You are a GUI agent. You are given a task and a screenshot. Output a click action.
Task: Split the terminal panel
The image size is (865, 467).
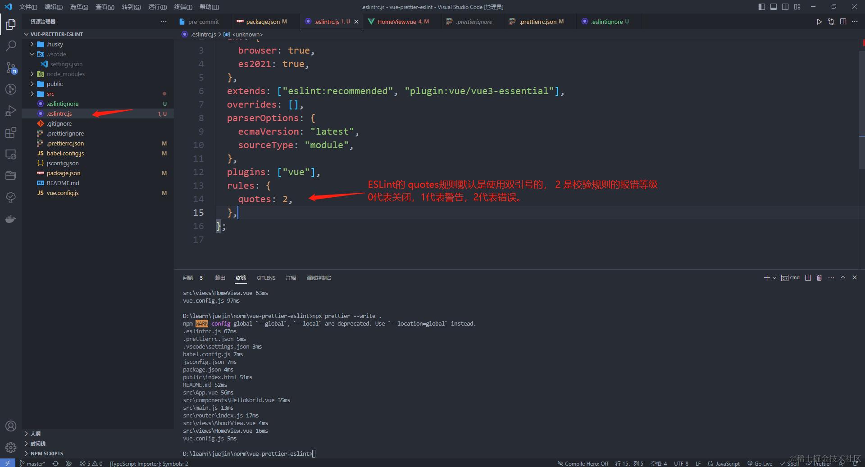[808, 278]
